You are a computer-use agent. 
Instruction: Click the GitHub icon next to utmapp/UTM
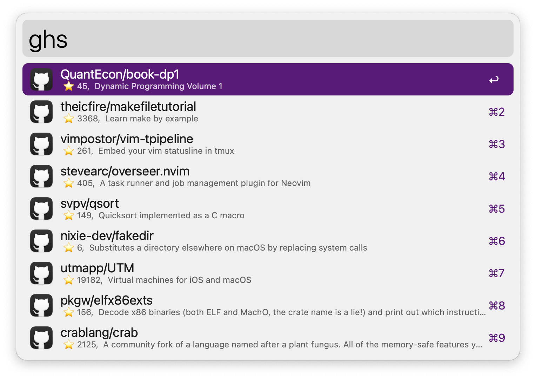[x=41, y=273]
